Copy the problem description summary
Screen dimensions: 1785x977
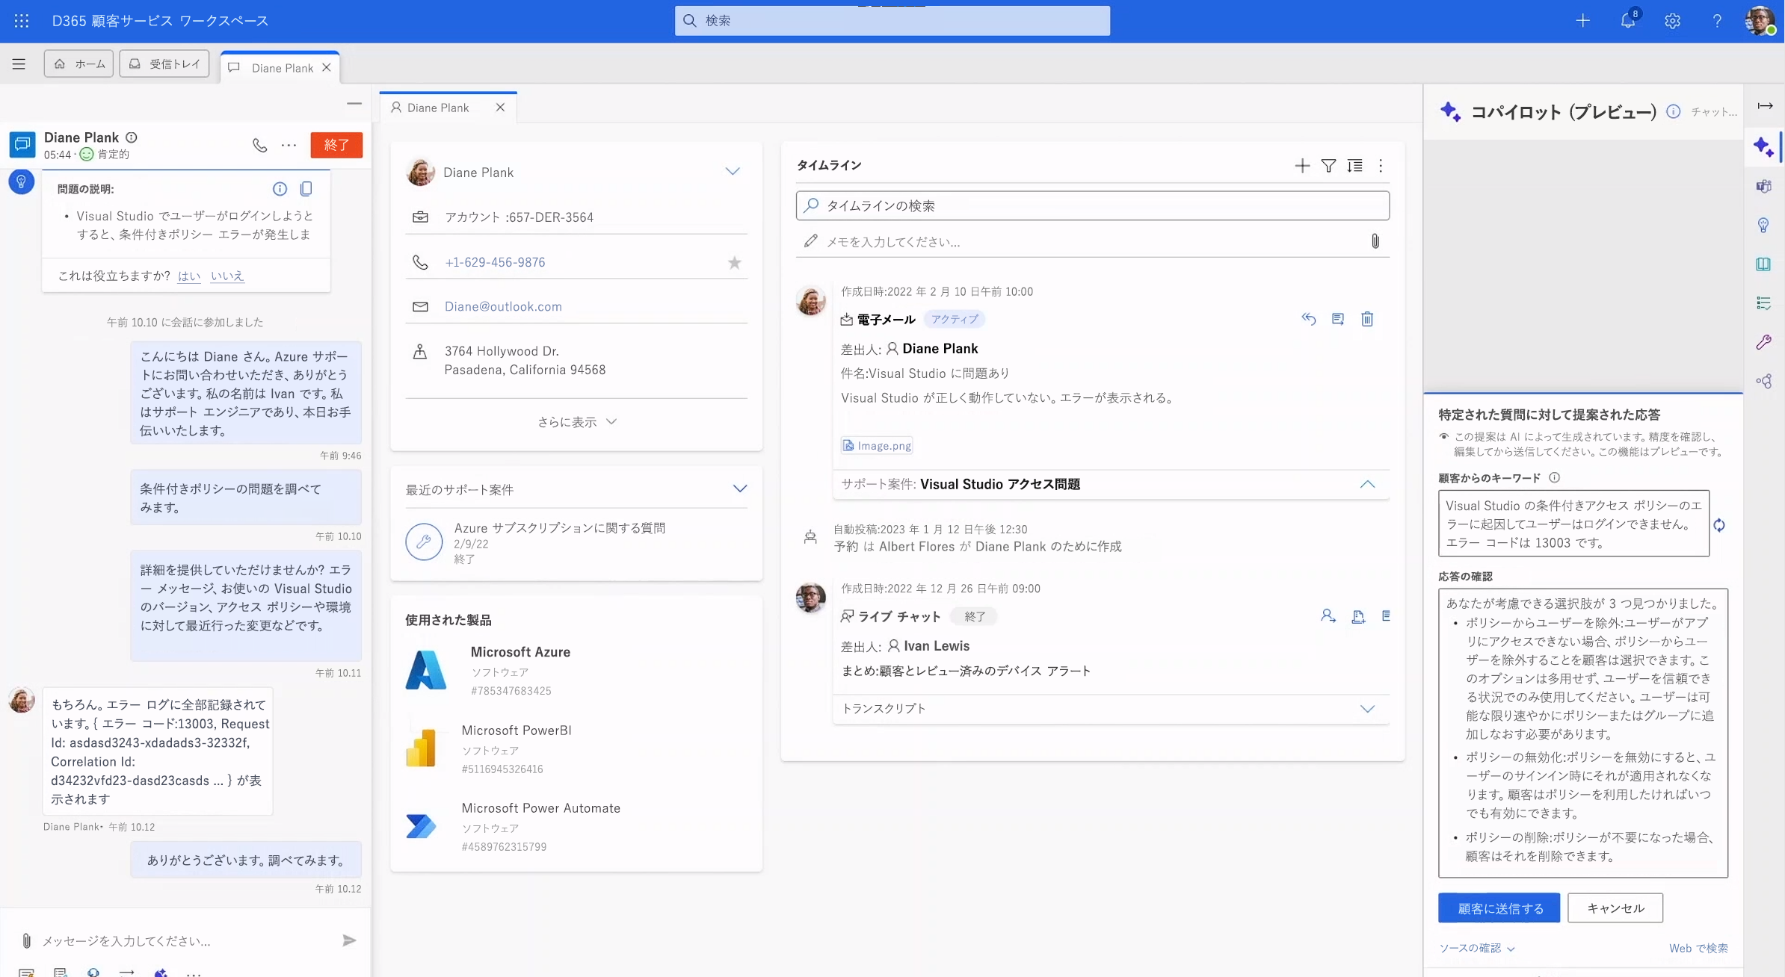tap(306, 189)
